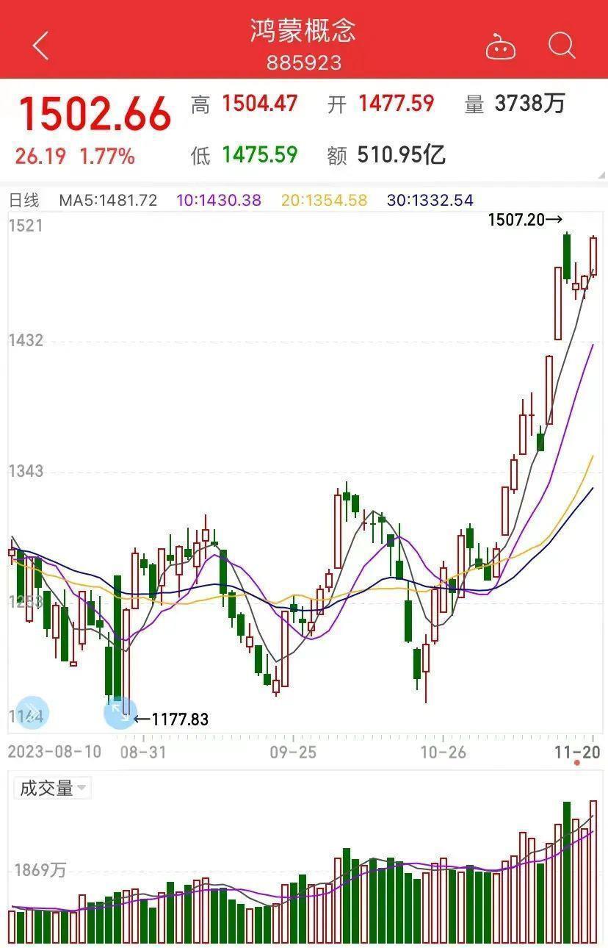Toggle the purple 10:1430.38 moving average

point(218,200)
